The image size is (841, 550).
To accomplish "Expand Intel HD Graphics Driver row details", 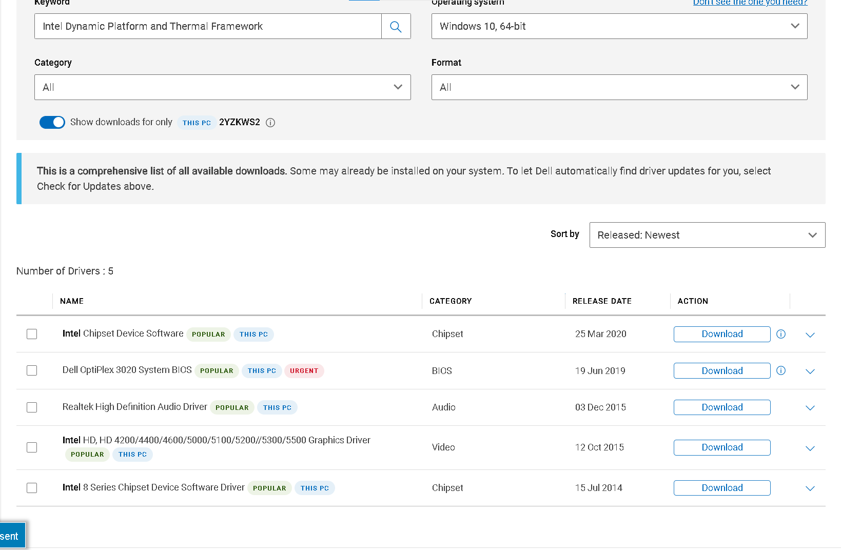I will click(810, 448).
